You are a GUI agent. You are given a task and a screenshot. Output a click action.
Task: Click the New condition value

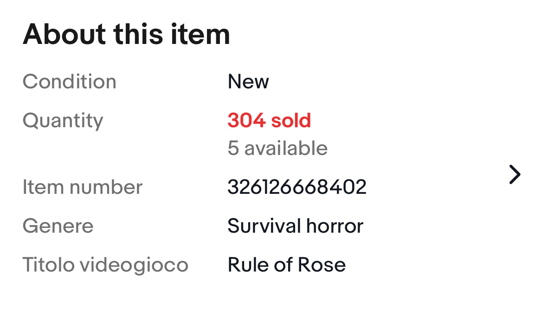[x=248, y=81]
